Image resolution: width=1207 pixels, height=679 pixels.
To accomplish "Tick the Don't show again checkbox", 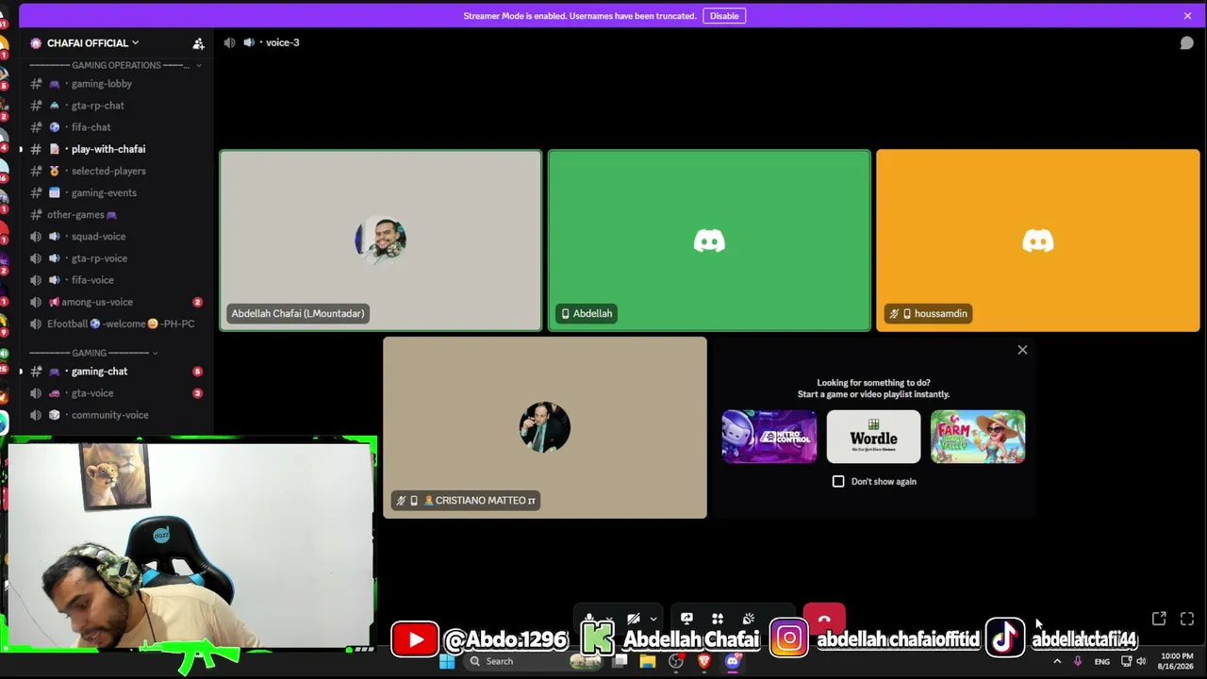I will (838, 481).
